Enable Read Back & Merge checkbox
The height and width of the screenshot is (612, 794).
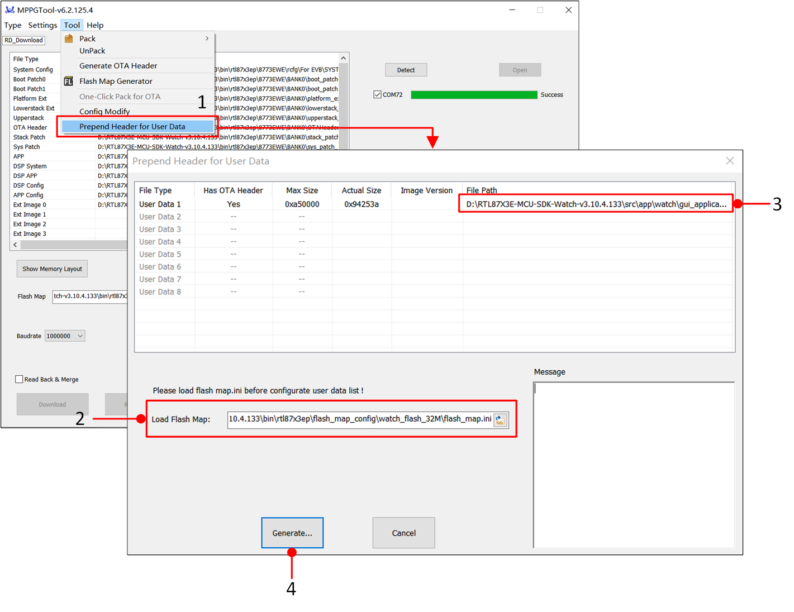(x=20, y=379)
